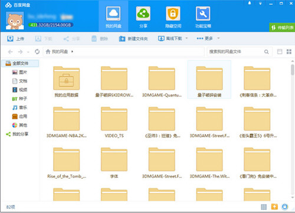The width and height of the screenshot is (295, 213).
Task: Filter by 视频 in the sidebar
Action: pyautogui.click(x=19, y=90)
